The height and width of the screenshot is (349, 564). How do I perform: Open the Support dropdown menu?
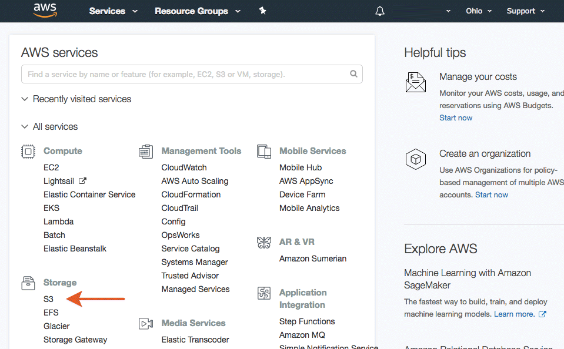526,11
